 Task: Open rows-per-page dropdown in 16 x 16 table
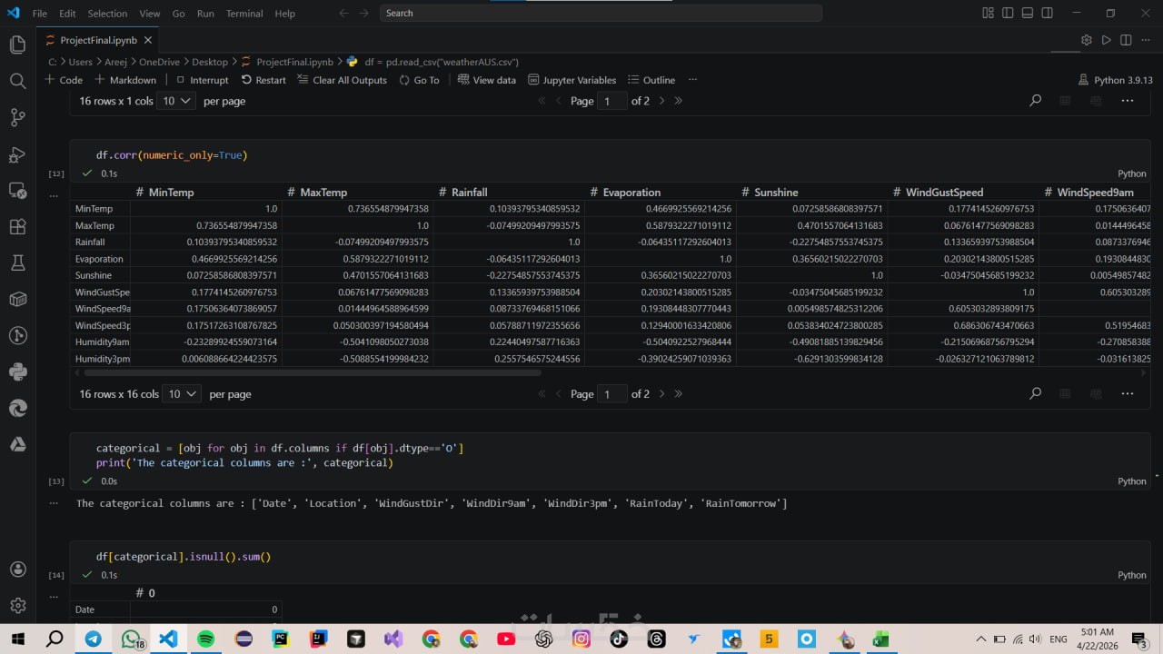tap(182, 393)
